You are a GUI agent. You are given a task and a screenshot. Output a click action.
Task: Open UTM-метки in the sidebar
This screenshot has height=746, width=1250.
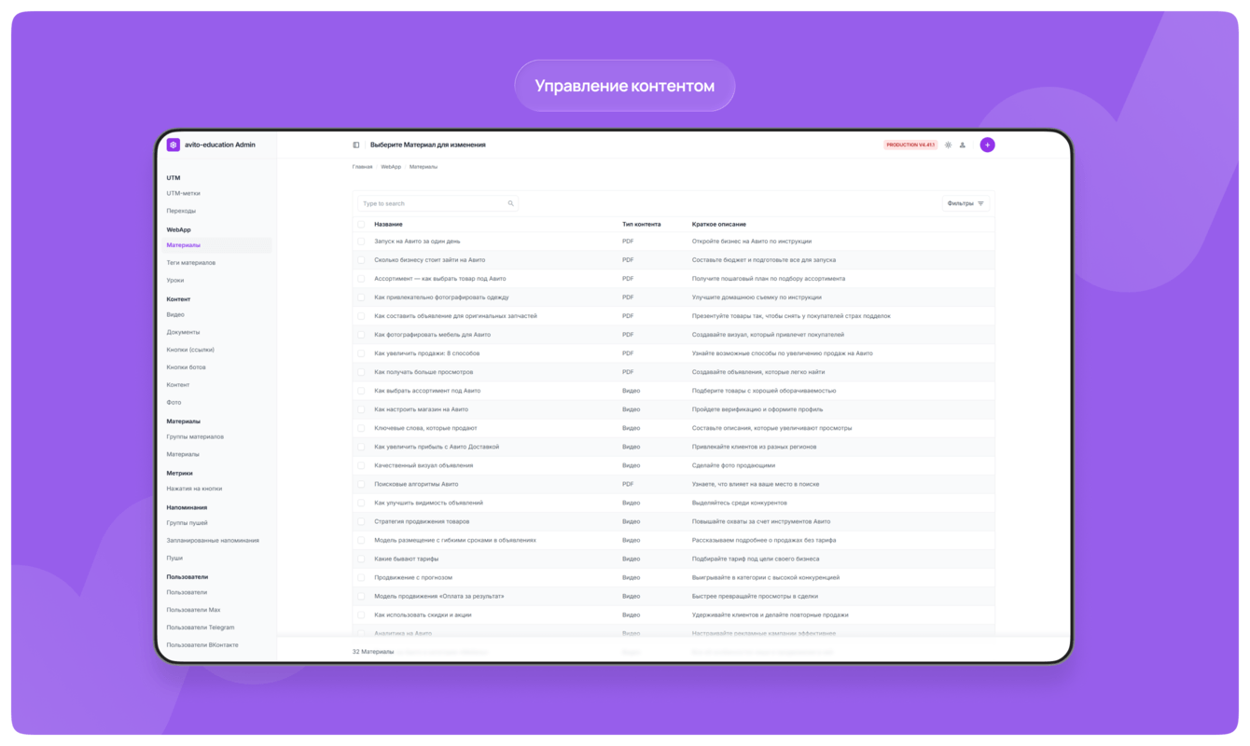point(184,193)
